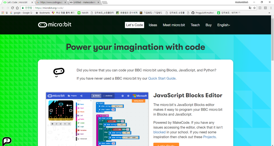Open the NAVER bookmark
The height and width of the screenshot is (146, 274).
83,13
